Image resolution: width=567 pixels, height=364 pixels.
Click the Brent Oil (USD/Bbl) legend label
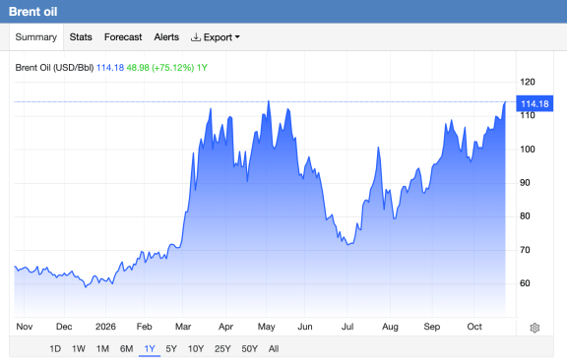click(54, 68)
